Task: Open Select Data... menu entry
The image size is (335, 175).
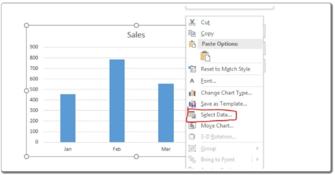Action: pos(216,115)
